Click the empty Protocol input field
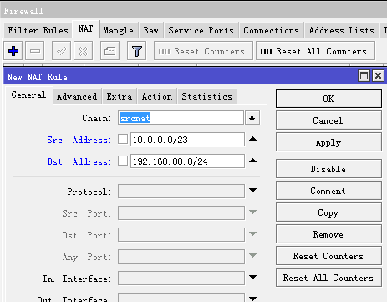This screenshot has height=302, width=387. pos(181,191)
